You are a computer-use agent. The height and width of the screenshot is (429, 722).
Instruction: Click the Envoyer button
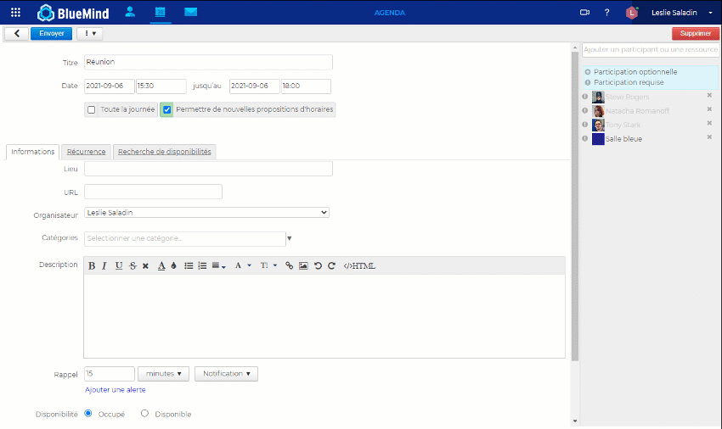[x=51, y=33]
